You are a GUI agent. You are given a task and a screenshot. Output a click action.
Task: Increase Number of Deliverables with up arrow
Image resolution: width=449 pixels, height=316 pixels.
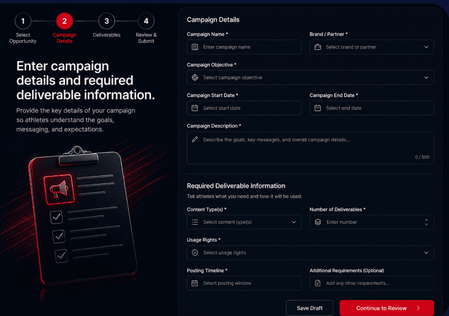point(426,220)
